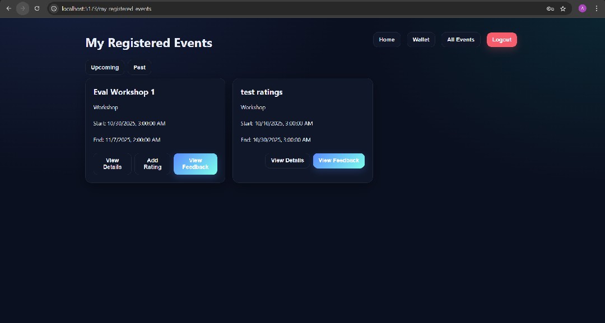View Details for Eval Workshop 1
605x323 pixels.
[112, 163]
